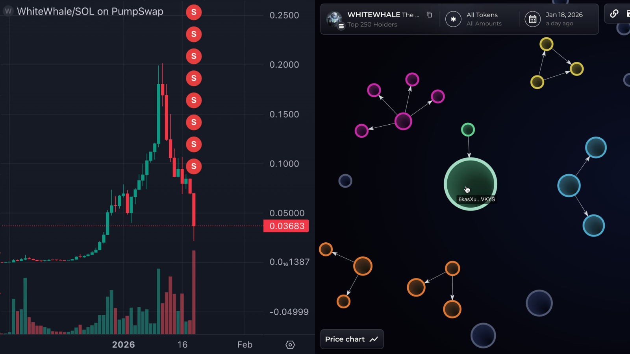Click the share link chain icon
Viewport: 630px width, 354px height.
614,14
